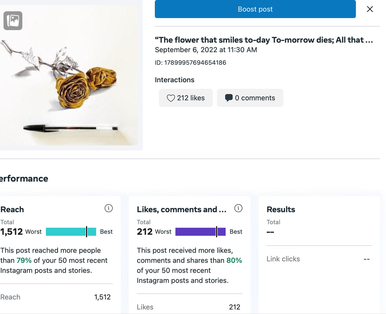Click the heart icon in likes chip
The image size is (386, 314).
coord(171,98)
